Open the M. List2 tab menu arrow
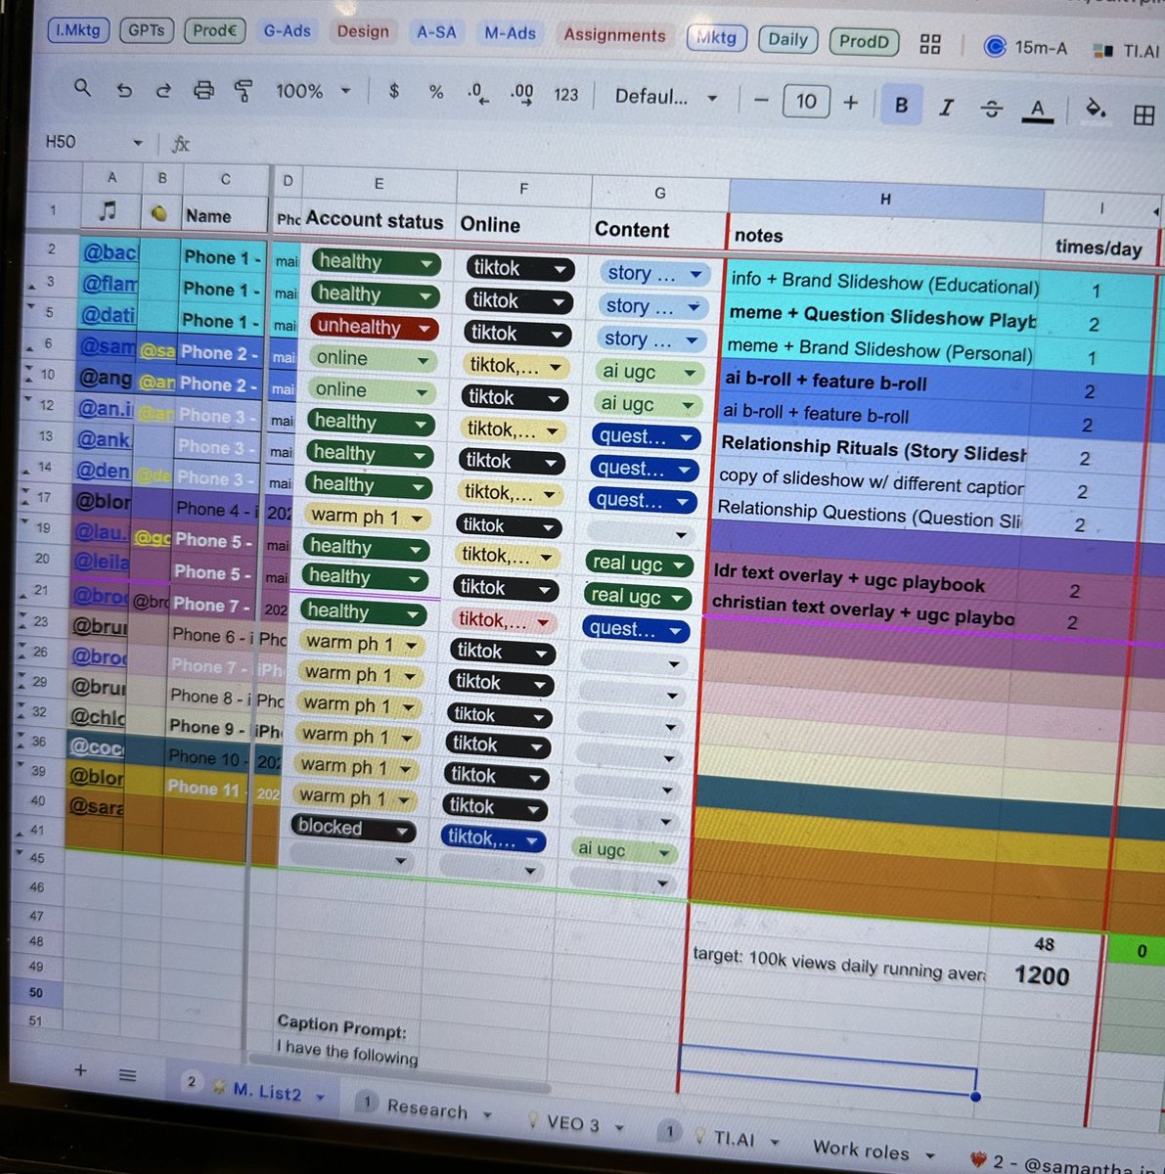1165x1174 pixels. coord(320,1098)
